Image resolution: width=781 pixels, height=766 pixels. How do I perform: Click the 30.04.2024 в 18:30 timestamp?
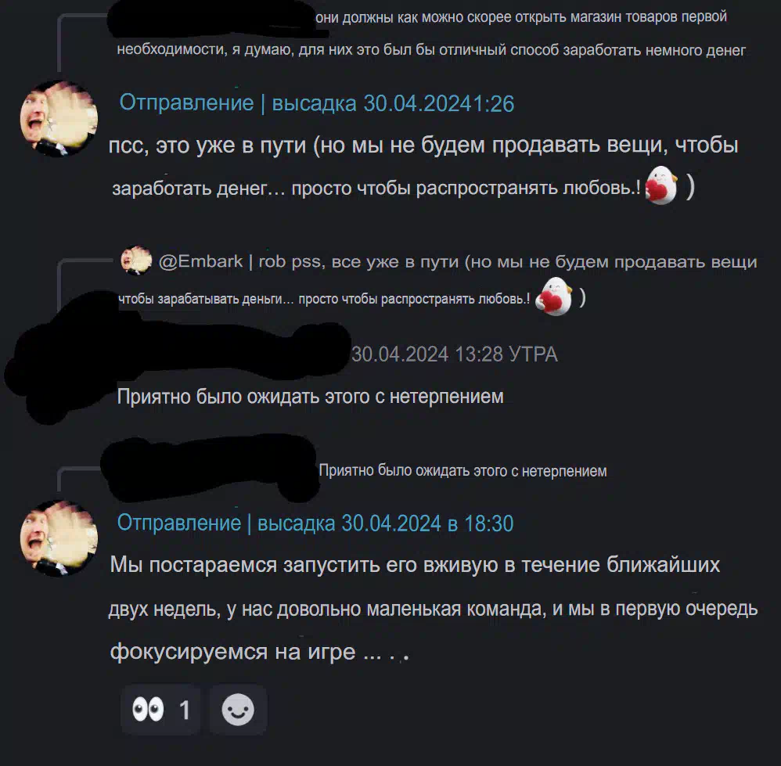(427, 523)
